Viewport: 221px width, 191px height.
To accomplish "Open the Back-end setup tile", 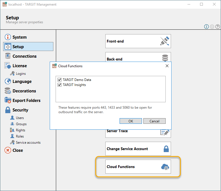I will click(138, 57).
